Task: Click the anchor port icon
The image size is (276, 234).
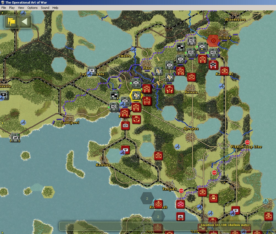Action: pos(266,201)
